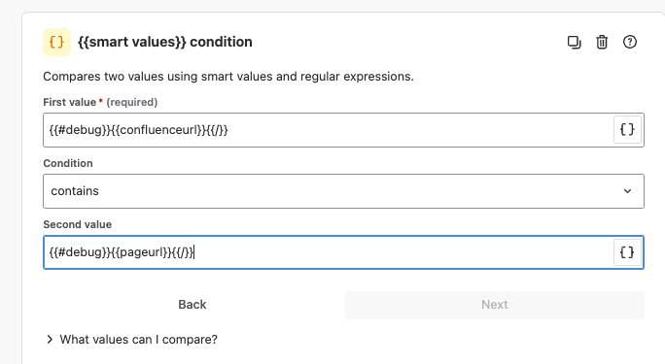Open smart value picker for First value
The image size is (665, 364).
coord(627,129)
